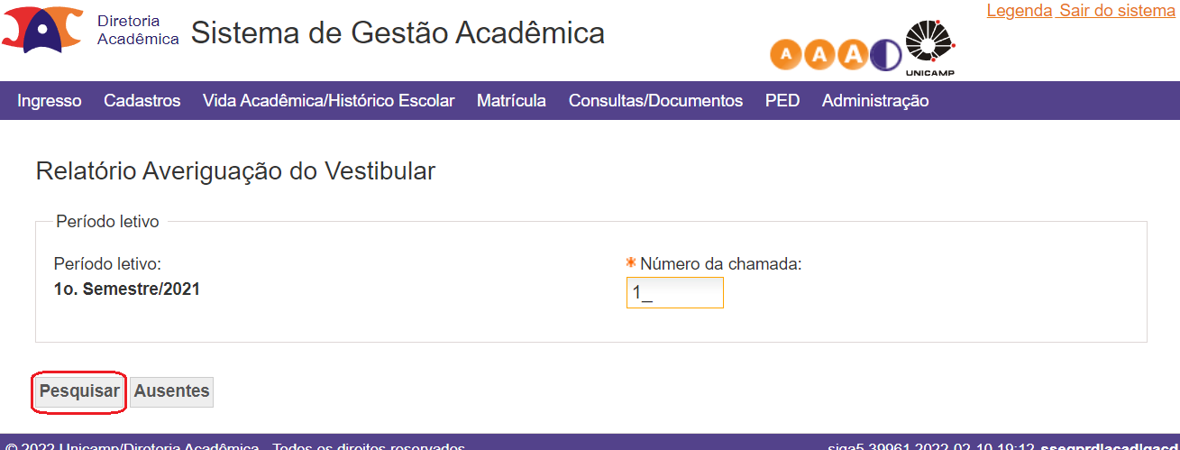The image size is (1180, 450).
Task: Expand the Cadastros menu
Action: pyautogui.click(x=142, y=101)
